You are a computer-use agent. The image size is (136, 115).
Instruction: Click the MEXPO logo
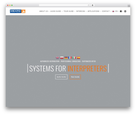pyautogui.click(x=18, y=11)
